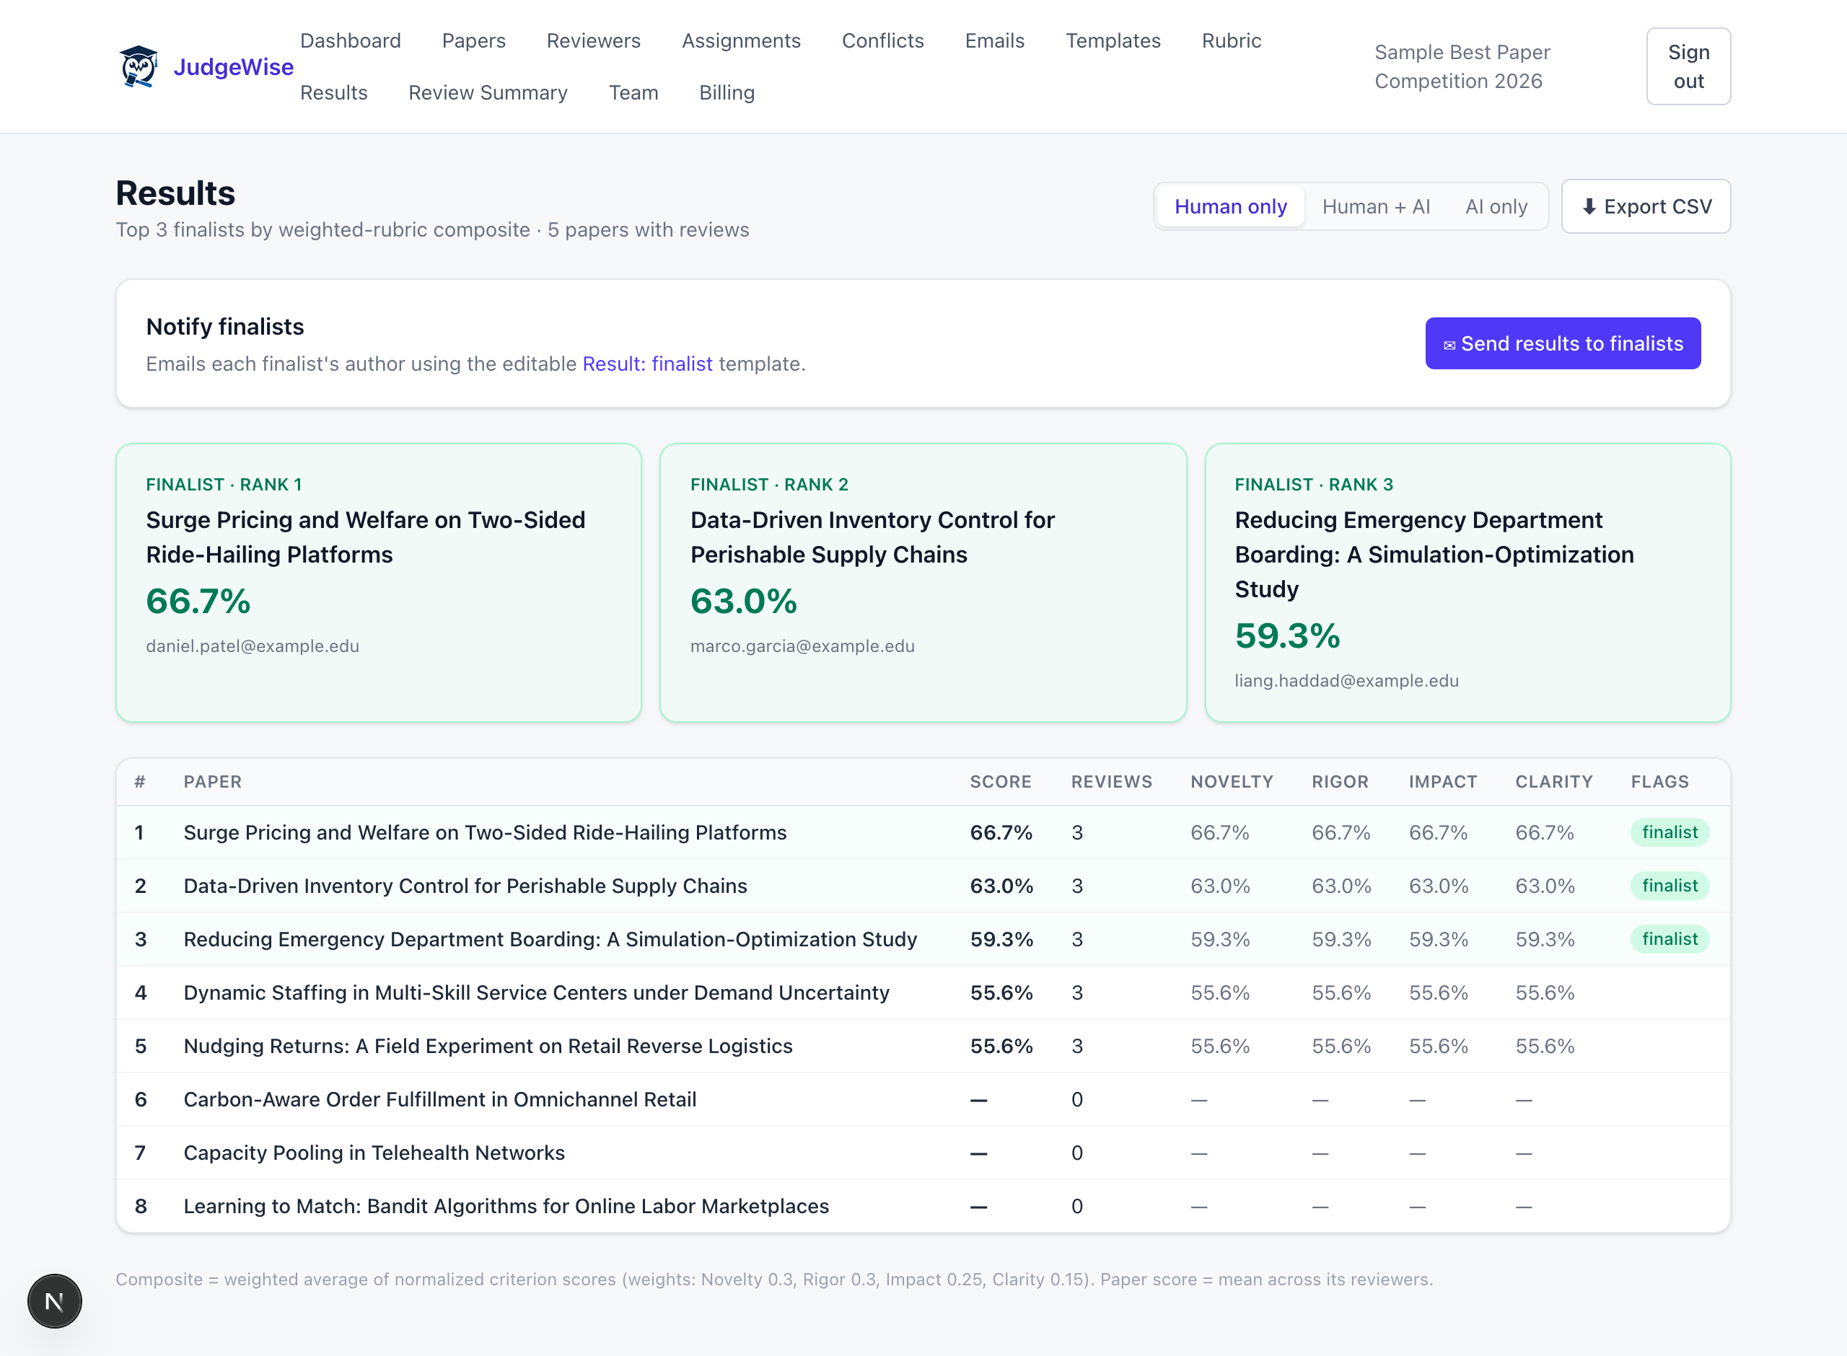Image resolution: width=1847 pixels, height=1356 pixels.
Task: Open the Emails section
Action: [x=994, y=40]
